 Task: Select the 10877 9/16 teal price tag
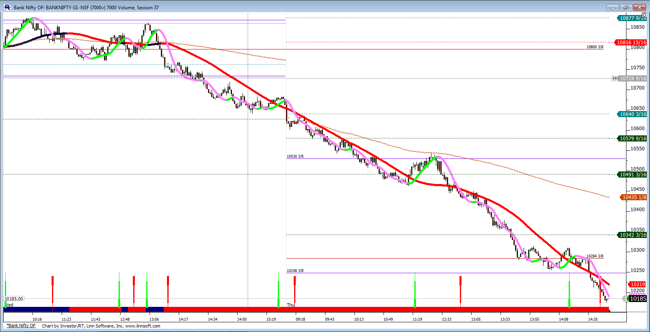point(632,18)
